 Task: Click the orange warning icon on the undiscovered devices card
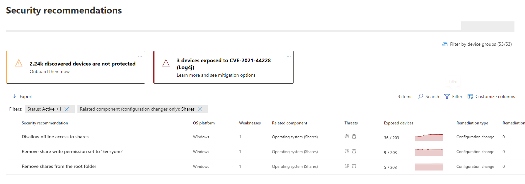click(x=19, y=63)
